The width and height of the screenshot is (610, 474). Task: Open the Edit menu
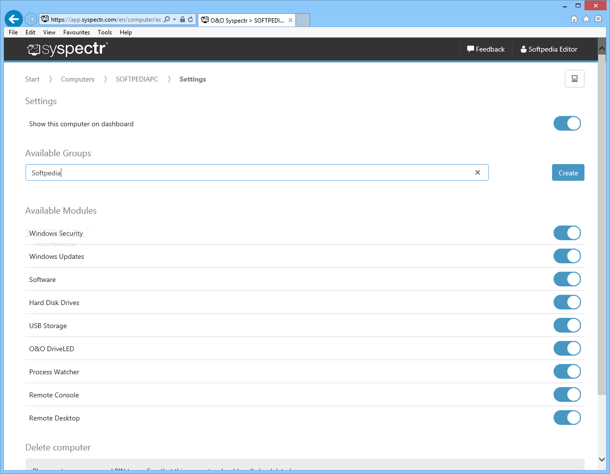point(30,32)
